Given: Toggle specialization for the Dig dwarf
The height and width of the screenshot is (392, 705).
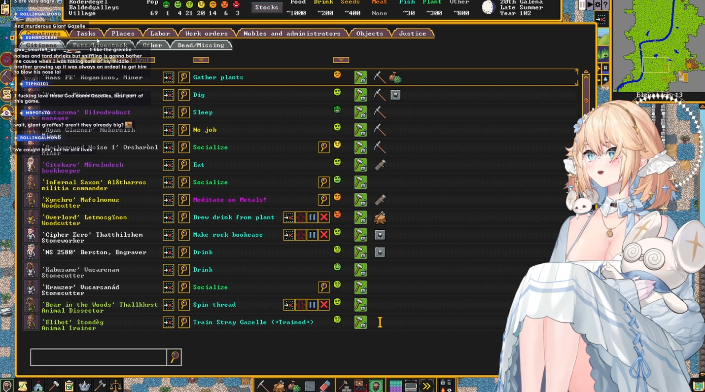Looking at the screenshot, I should pyautogui.click(x=360, y=95).
